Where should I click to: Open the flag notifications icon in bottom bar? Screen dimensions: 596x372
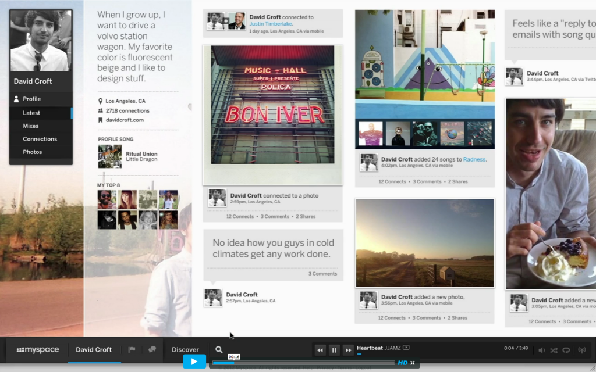(x=132, y=349)
